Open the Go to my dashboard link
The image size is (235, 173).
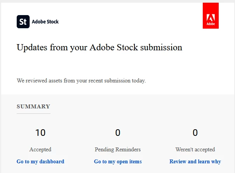click(40, 161)
